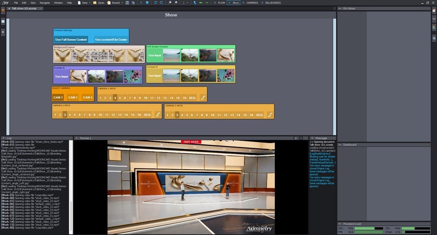This screenshot has height=235, width=437.
Task: Click the curve icon in Camera 2 Path
Action: (x=158, y=114)
